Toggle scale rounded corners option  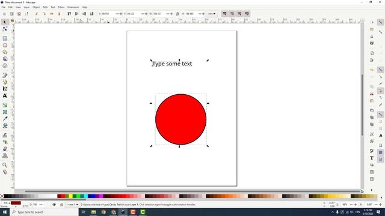[x=232, y=14]
